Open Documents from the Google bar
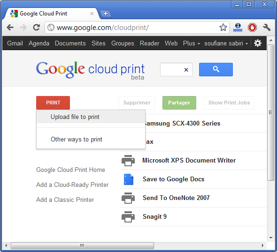 (x=70, y=43)
